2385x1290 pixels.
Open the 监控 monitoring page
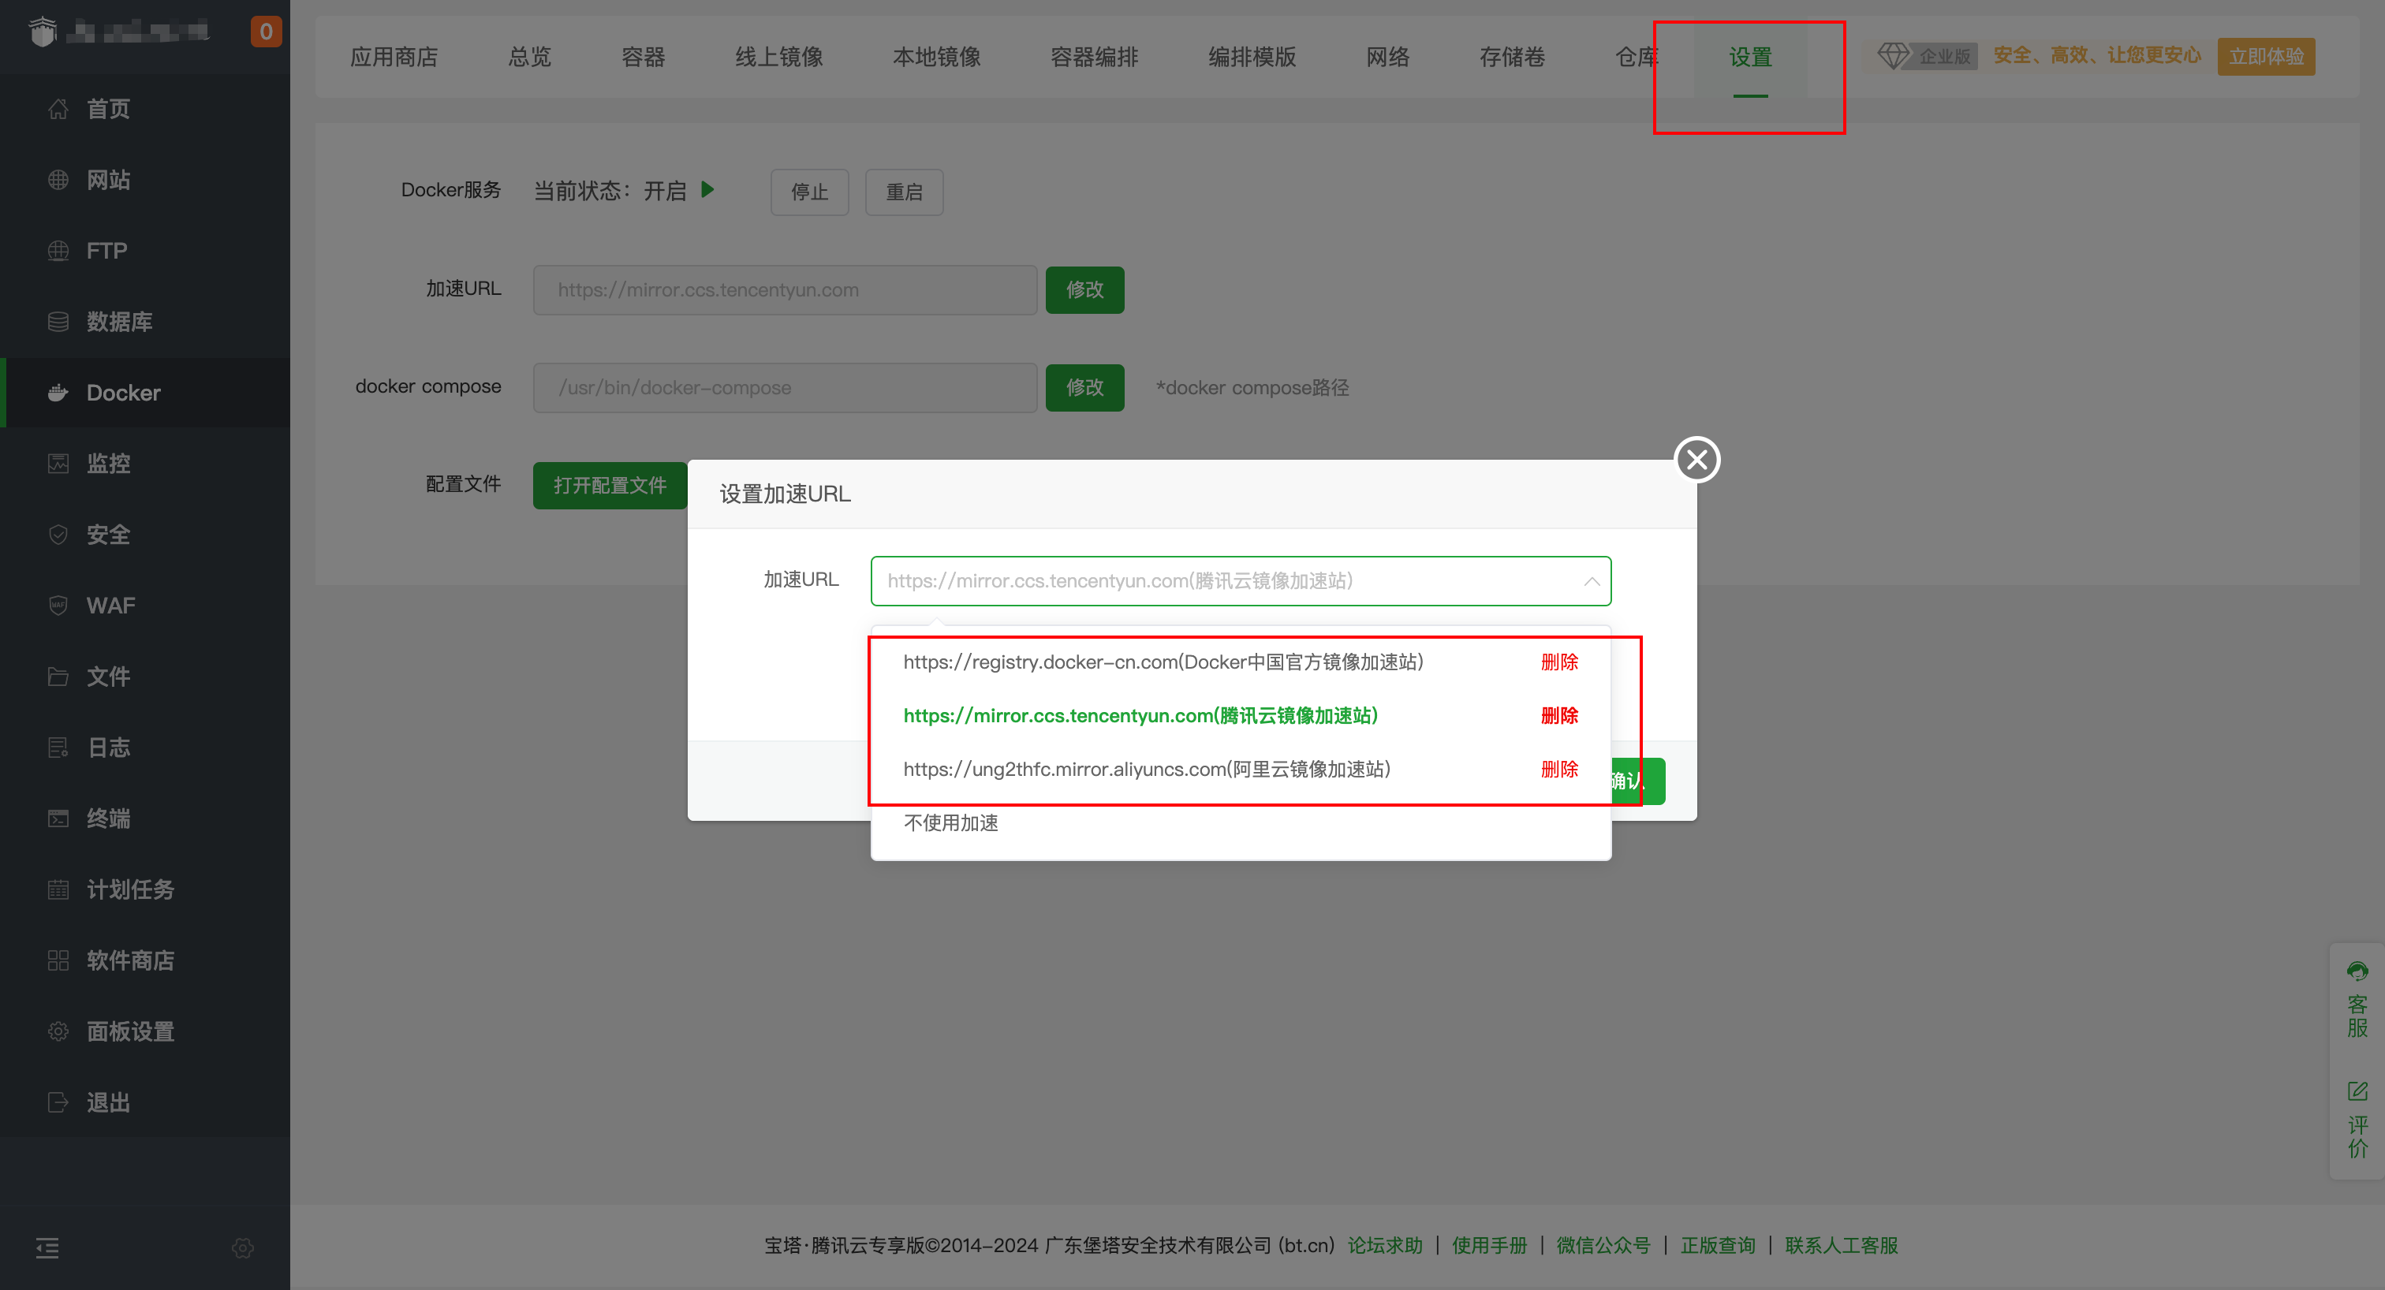pyautogui.click(x=108, y=463)
